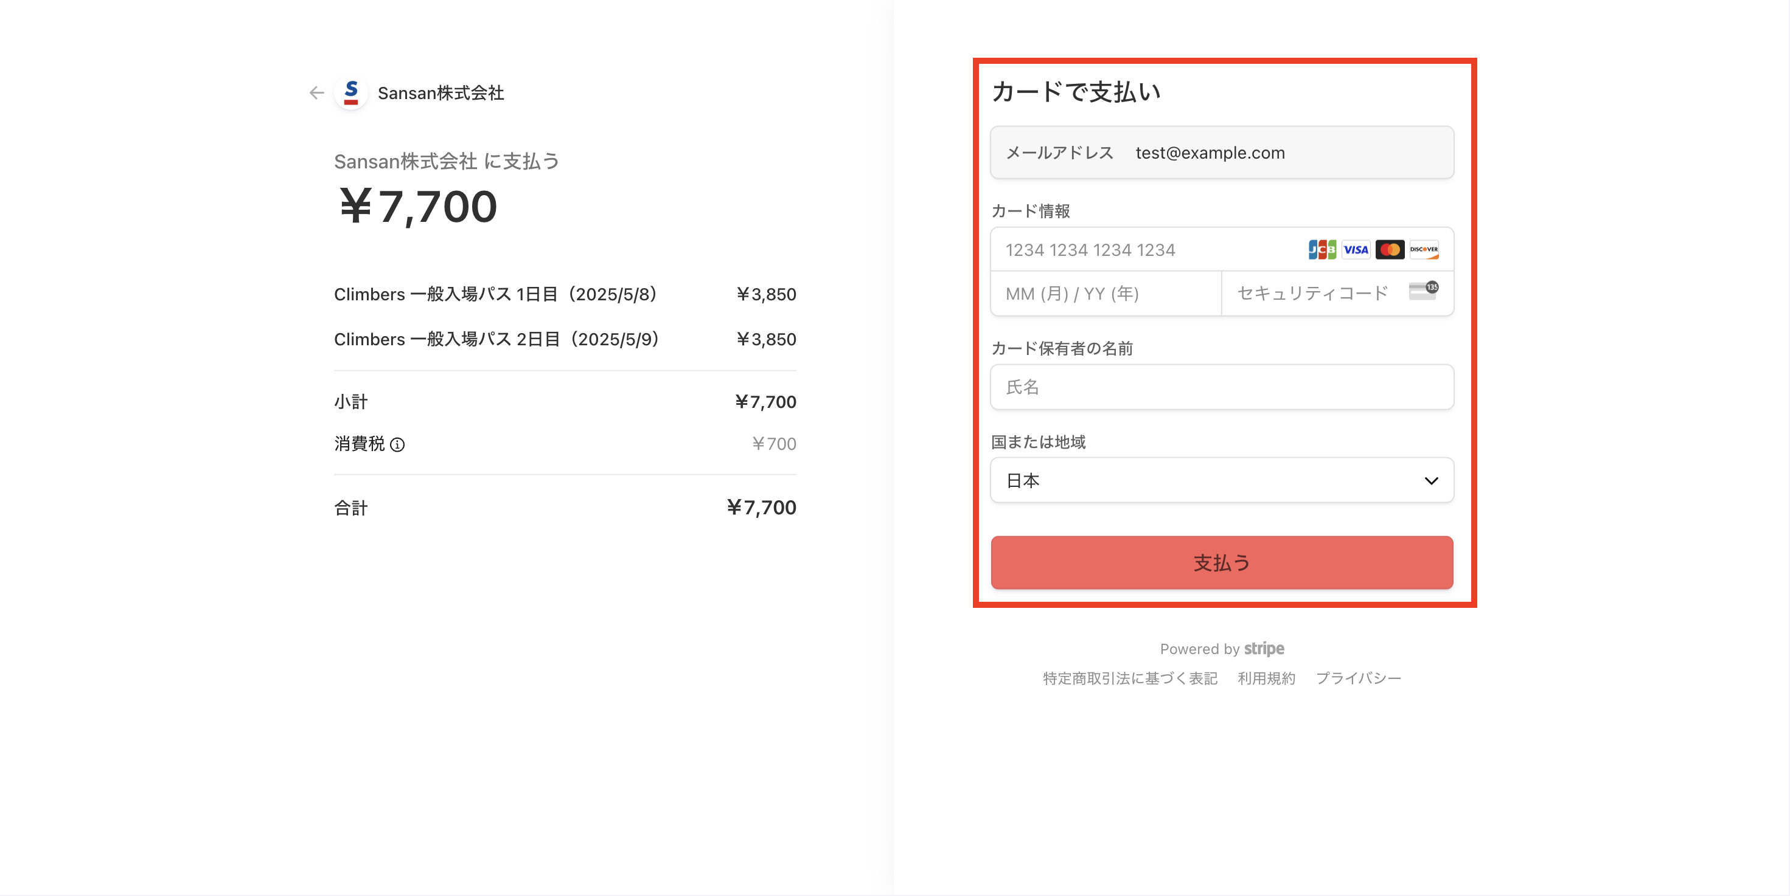This screenshot has width=1790, height=896.
Task: Click the Discover card brand icon
Action: [1424, 250]
